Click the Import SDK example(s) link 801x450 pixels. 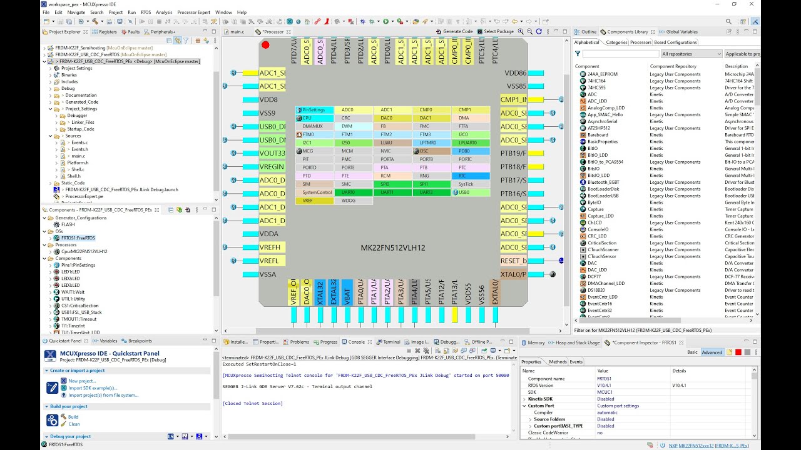93,388
